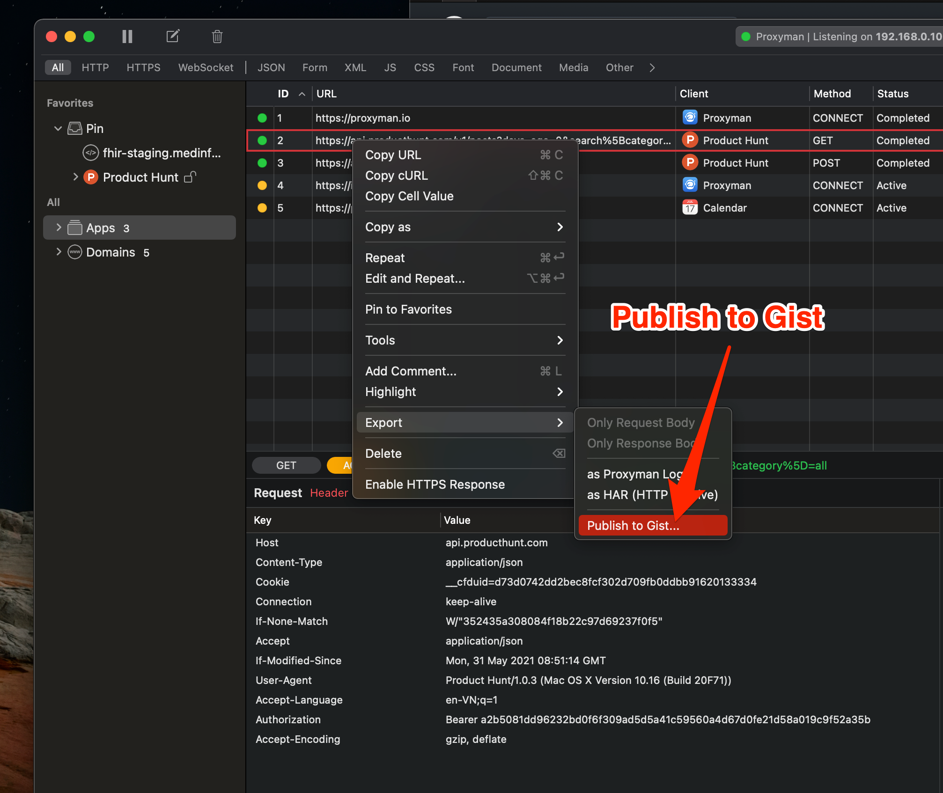Viewport: 943px width, 793px height.
Task: Click the Domains globe icon in the sidebar
Action: pyautogui.click(x=75, y=252)
